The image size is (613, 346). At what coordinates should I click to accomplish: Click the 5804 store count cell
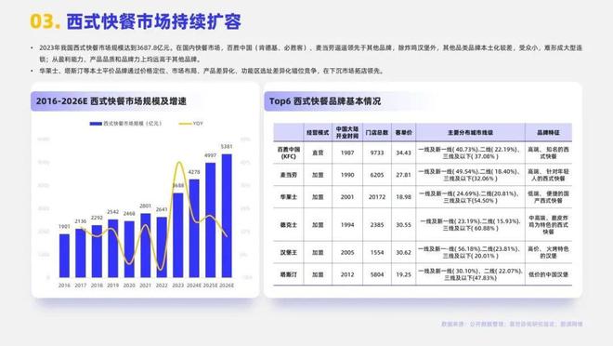pyautogui.click(x=377, y=274)
